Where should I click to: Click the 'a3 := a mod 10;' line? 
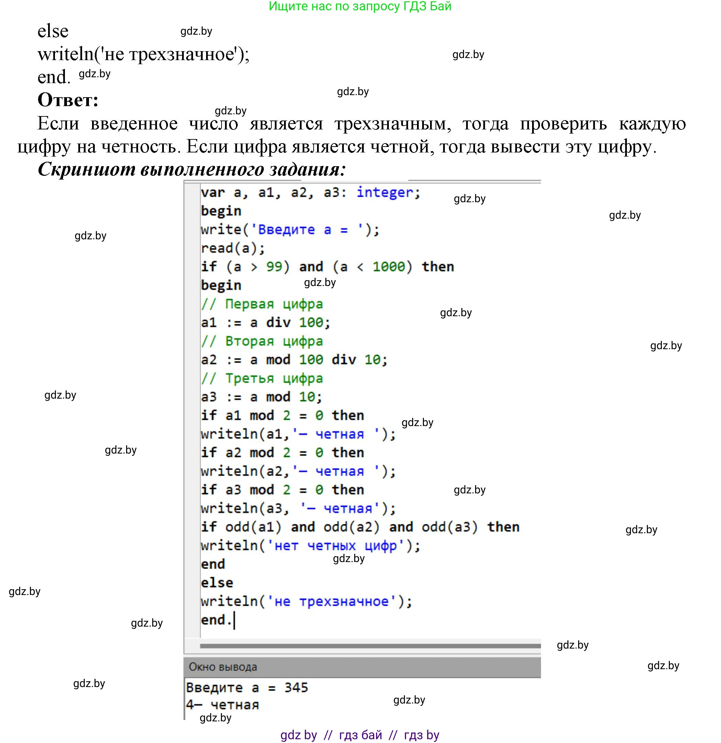coord(262,397)
